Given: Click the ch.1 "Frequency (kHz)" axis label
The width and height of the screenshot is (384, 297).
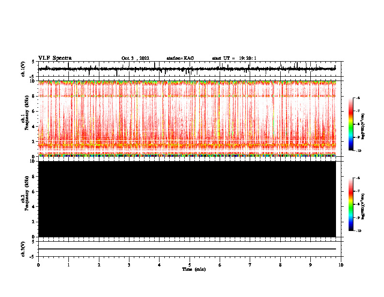Looking at the screenshot, I should click(27, 112).
